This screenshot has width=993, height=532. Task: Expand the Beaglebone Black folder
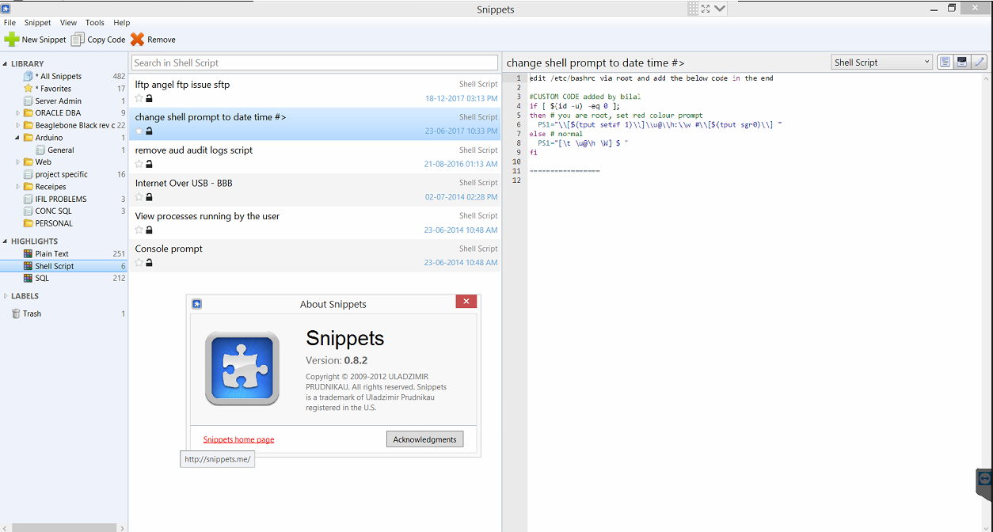pyautogui.click(x=18, y=125)
